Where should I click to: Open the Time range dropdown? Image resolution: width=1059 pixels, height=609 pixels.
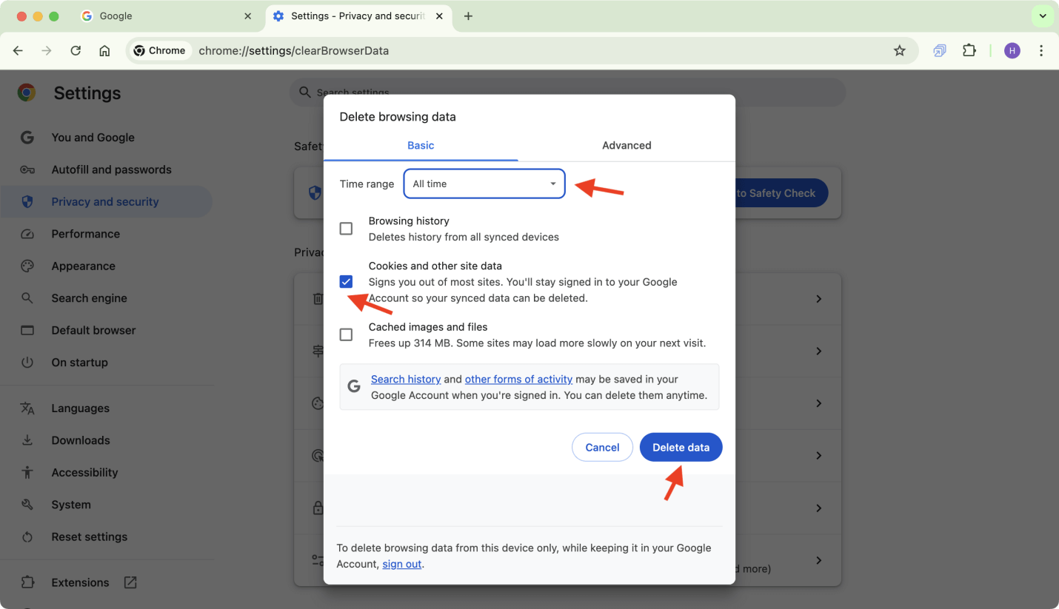484,184
